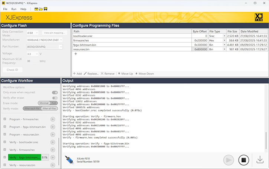This screenshot has width=269, height=169.
Task: Click the XJTAG logo in the banner
Action: tap(259, 17)
